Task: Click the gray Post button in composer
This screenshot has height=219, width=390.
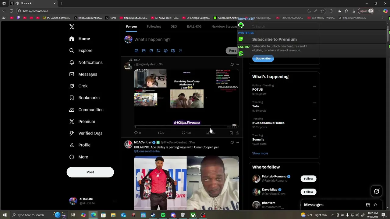Action: (x=232, y=51)
